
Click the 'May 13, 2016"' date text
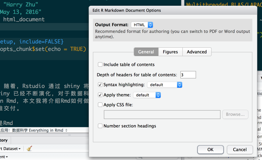click(21, 12)
